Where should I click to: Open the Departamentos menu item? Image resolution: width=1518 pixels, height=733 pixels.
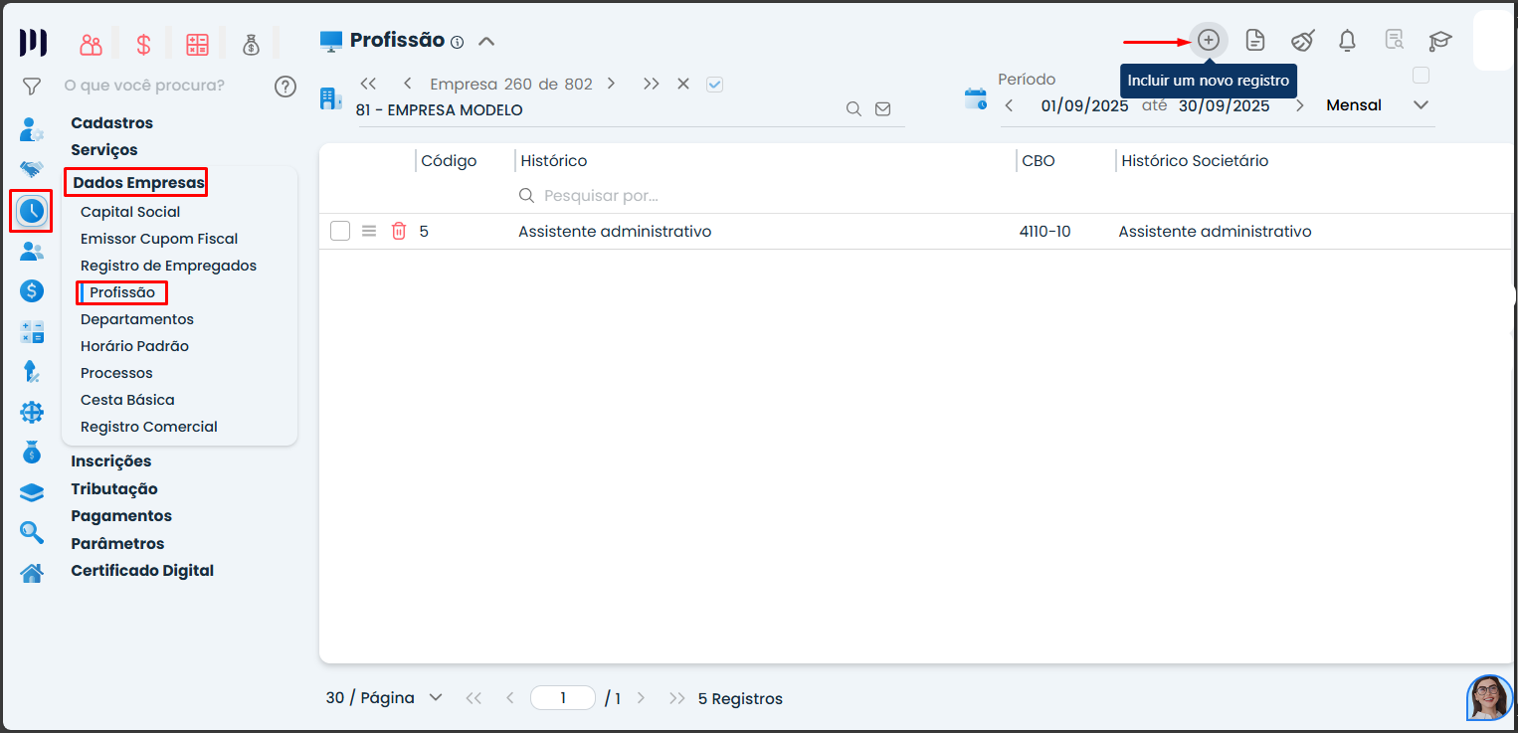(137, 319)
